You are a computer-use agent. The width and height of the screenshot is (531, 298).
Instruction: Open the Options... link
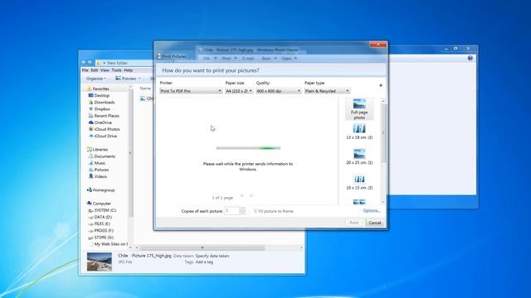[372, 210]
